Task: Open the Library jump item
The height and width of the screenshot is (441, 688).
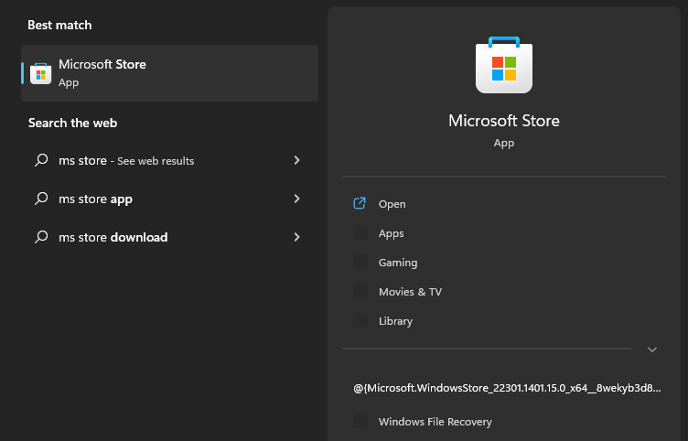Action: [504, 321]
